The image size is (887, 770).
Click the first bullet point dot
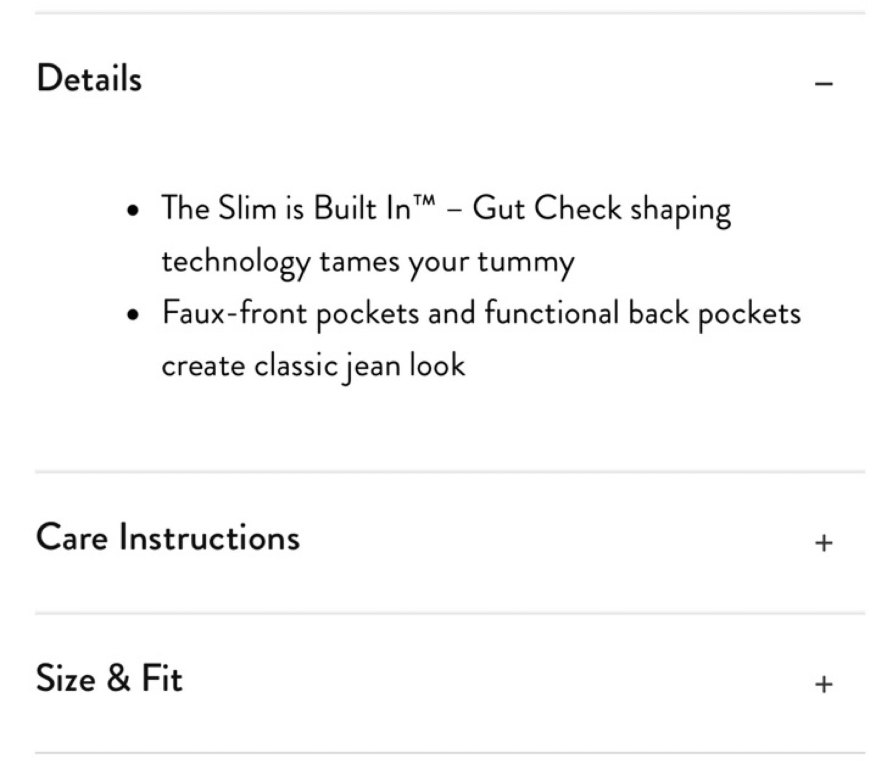[x=132, y=211]
